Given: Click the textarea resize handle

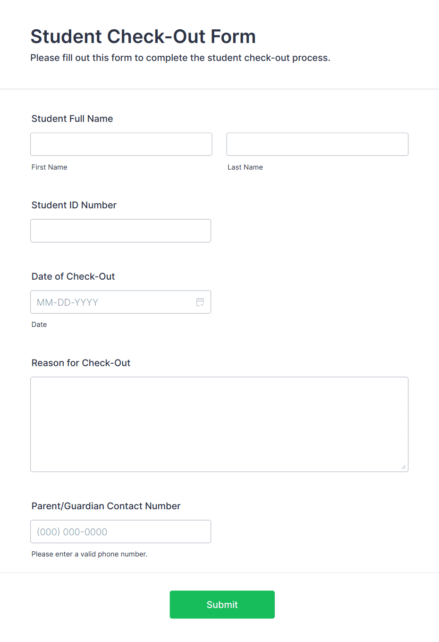Looking at the screenshot, I should [405, 467].
